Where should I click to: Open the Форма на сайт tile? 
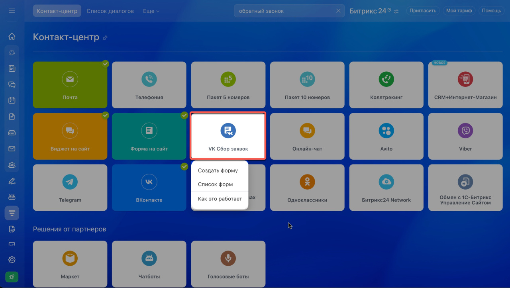pyautogui.click(x=149, y=136)
